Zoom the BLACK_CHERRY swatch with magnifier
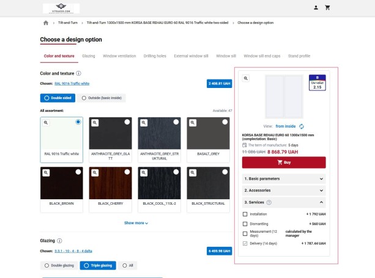 pyautogui.click(x=94, y=172)
